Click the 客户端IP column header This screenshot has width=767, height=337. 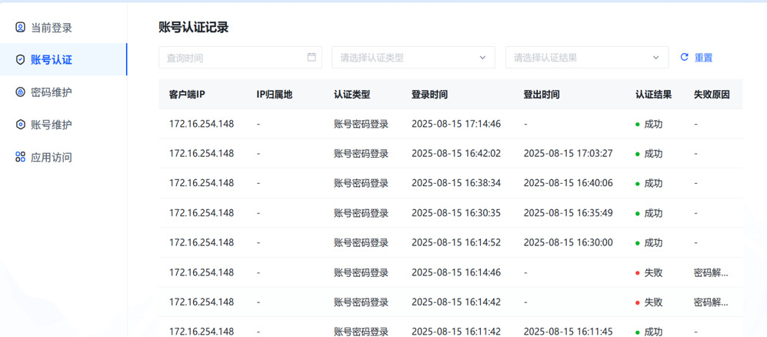point(187,95)
